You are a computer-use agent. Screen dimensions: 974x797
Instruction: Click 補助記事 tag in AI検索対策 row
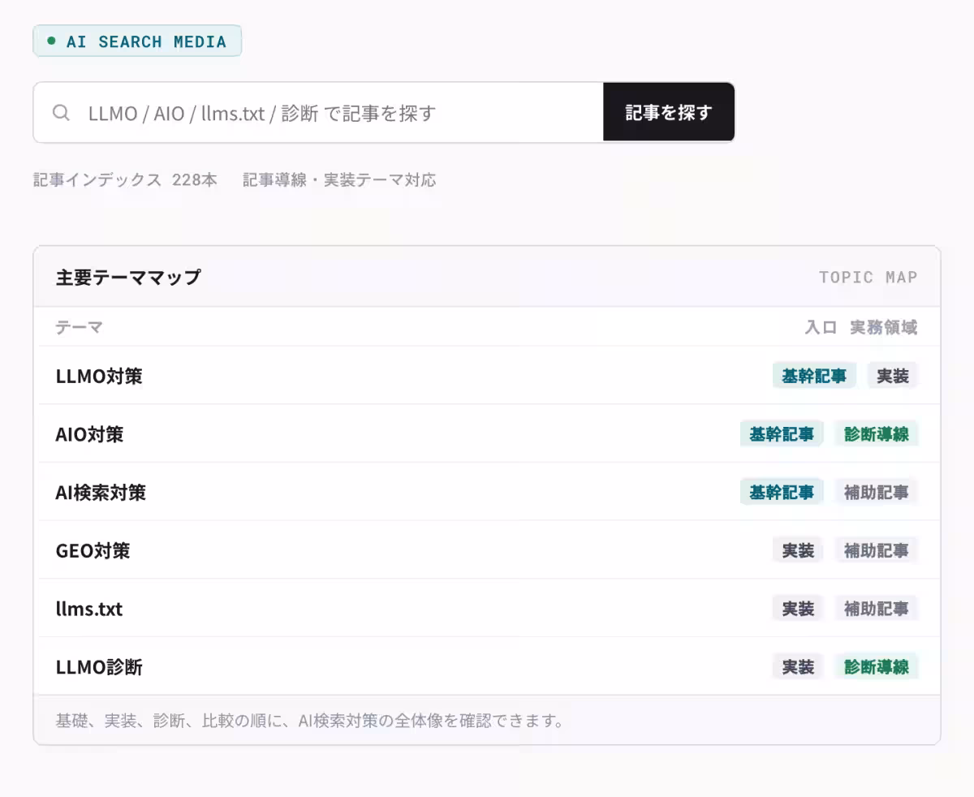point(877,492)
